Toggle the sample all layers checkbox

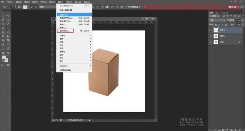point(126,7)
